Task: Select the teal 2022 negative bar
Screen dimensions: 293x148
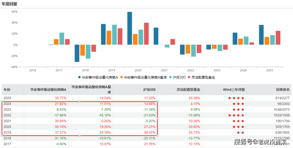Action: pos(193,51)
